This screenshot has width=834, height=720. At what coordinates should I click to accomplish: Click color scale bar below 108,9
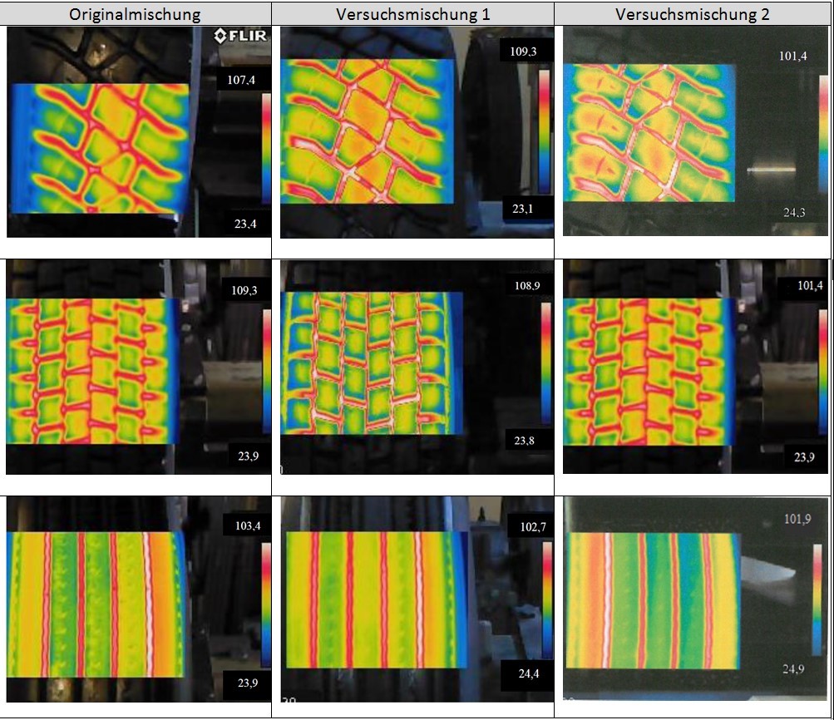coord(546,363)
